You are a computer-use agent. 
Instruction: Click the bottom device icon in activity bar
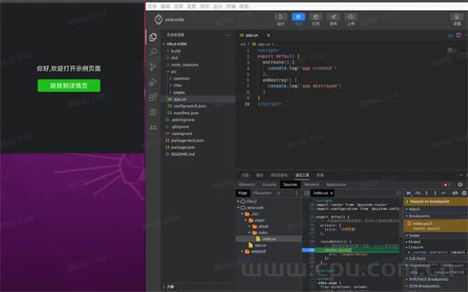tap(153, 127)
